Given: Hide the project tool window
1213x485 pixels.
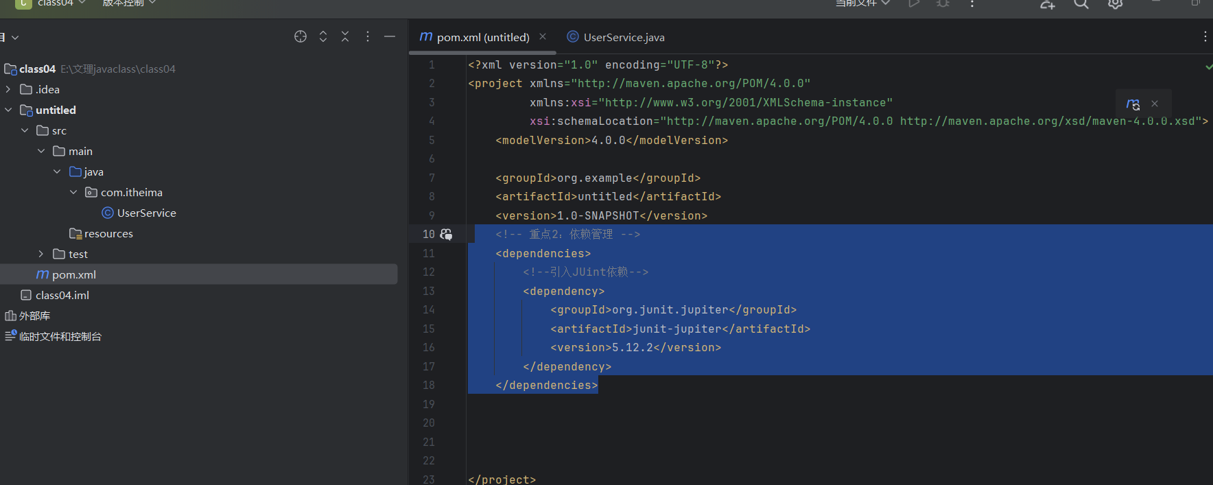Looking at the screenshot, I should click(x=390, y=36).
